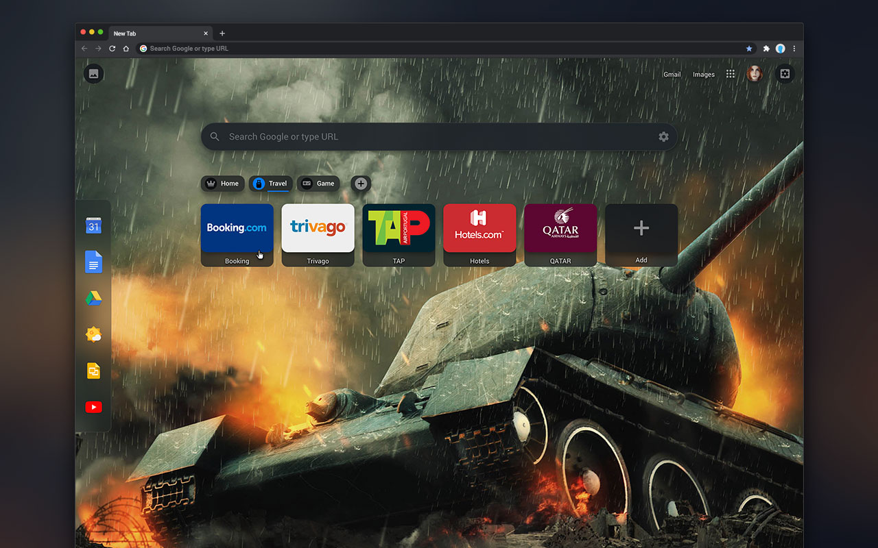This screenshot has width=878, height=548.
Task: Open the page settings gear at top right
Action: [785, 74]
